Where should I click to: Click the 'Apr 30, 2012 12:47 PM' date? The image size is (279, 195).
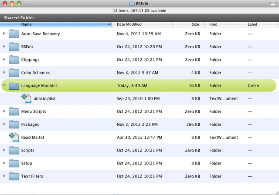[139, 138]
